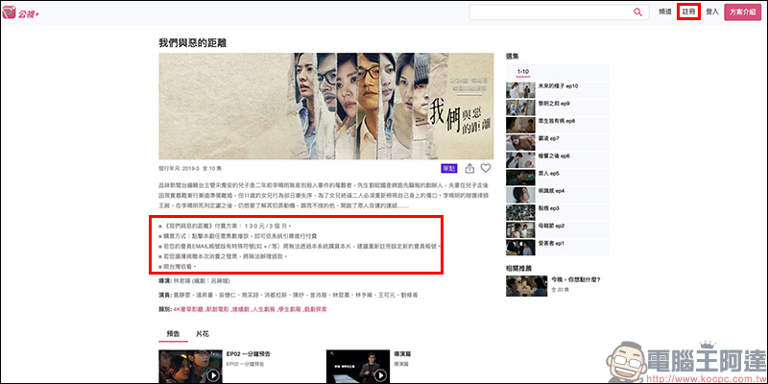
Task: Open the 4K奢華影廳 category link
Action: [x=189, y=309]
